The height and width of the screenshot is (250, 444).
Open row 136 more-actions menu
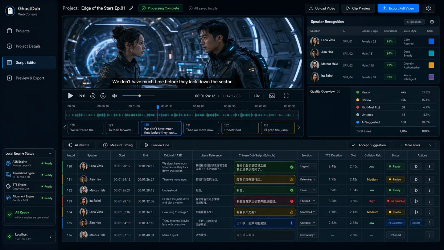430,235
